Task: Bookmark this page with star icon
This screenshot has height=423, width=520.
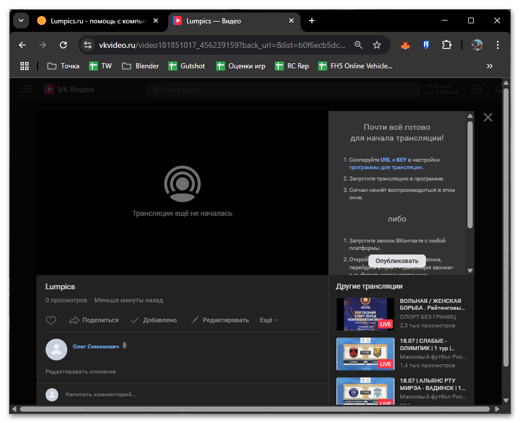Action: [x=377, y=45]
